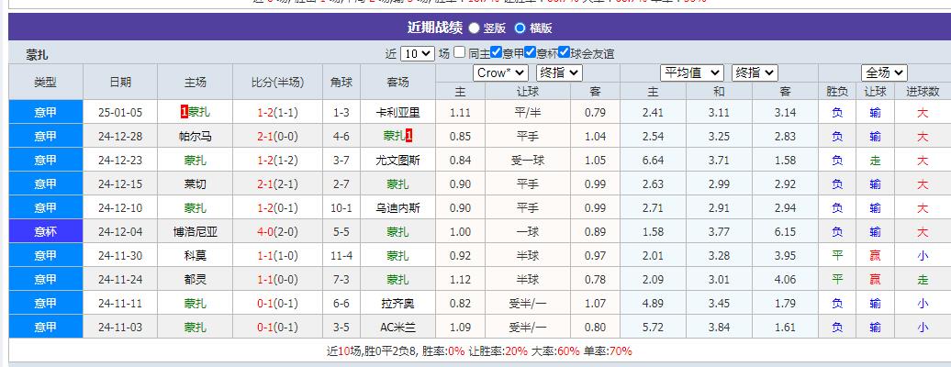Expand the 终指 dropdown beside 平均值
This screenshot has width=951, height=367.
(755, 72)
